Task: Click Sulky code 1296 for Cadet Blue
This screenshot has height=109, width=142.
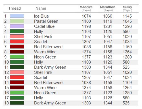Action: click(127, 26)
